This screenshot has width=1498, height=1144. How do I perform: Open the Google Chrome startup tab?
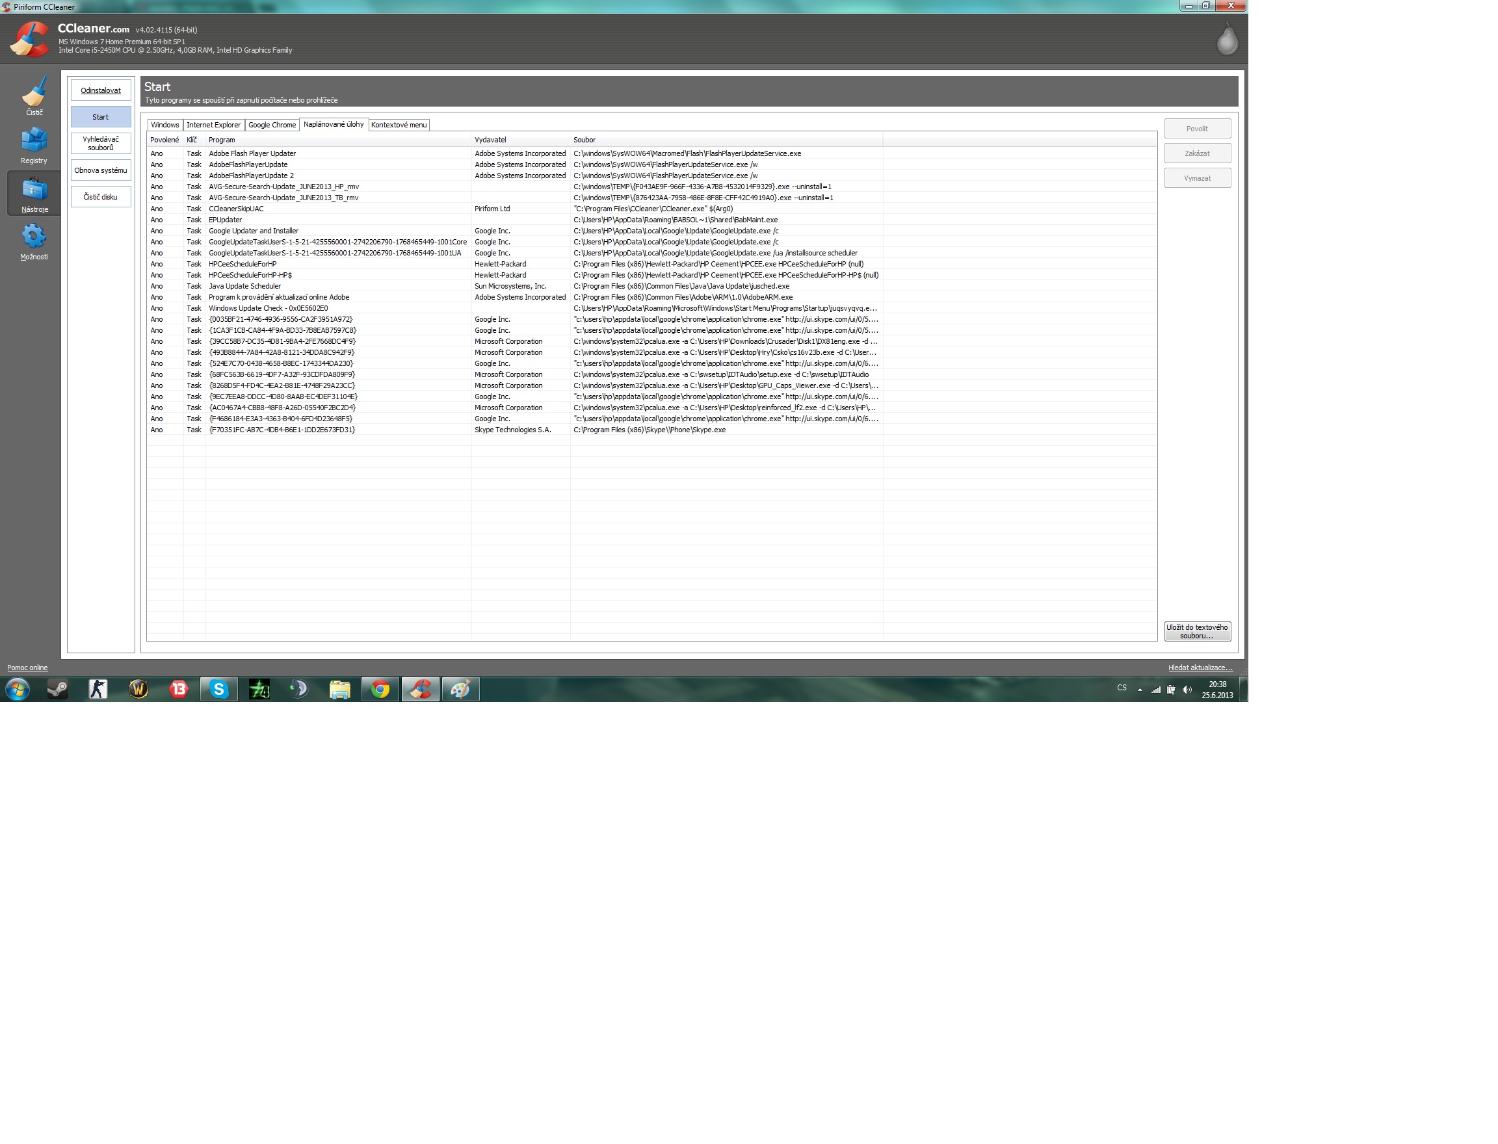click(x=272, y=125)
